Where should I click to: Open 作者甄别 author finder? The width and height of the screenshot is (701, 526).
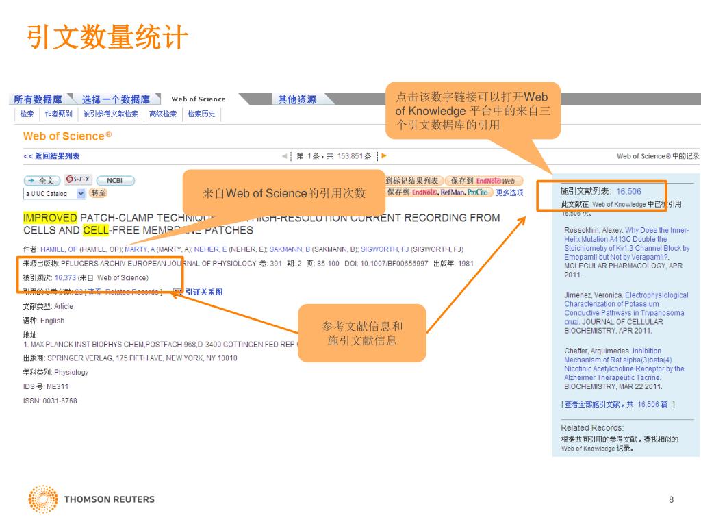click(x=59, y=114)
